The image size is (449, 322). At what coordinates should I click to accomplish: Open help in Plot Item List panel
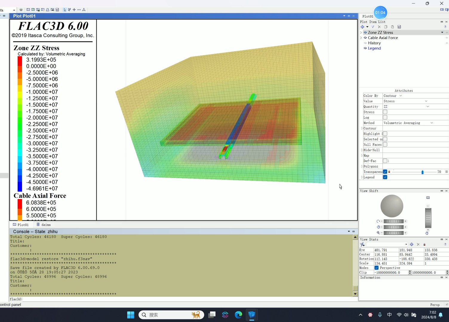[445, 27]
